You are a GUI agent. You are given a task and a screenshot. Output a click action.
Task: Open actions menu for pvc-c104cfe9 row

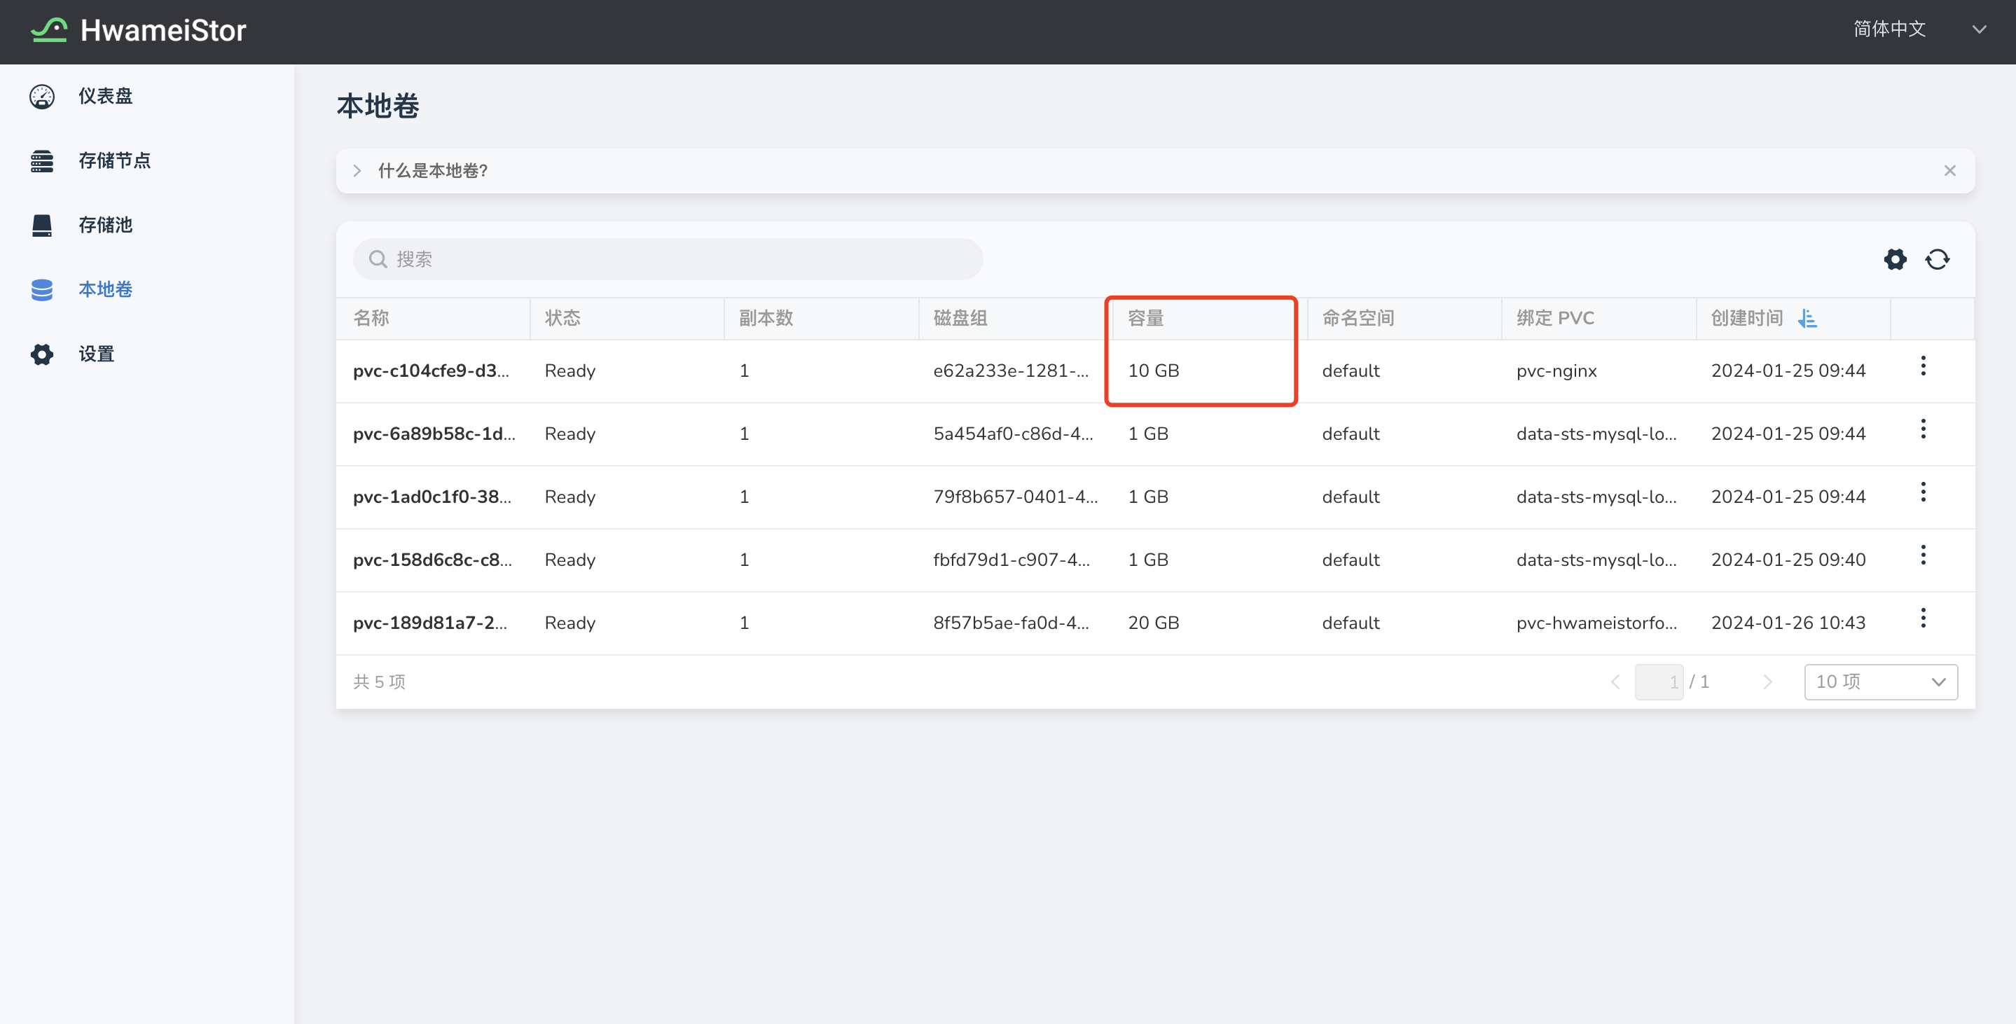[1923, 366]
